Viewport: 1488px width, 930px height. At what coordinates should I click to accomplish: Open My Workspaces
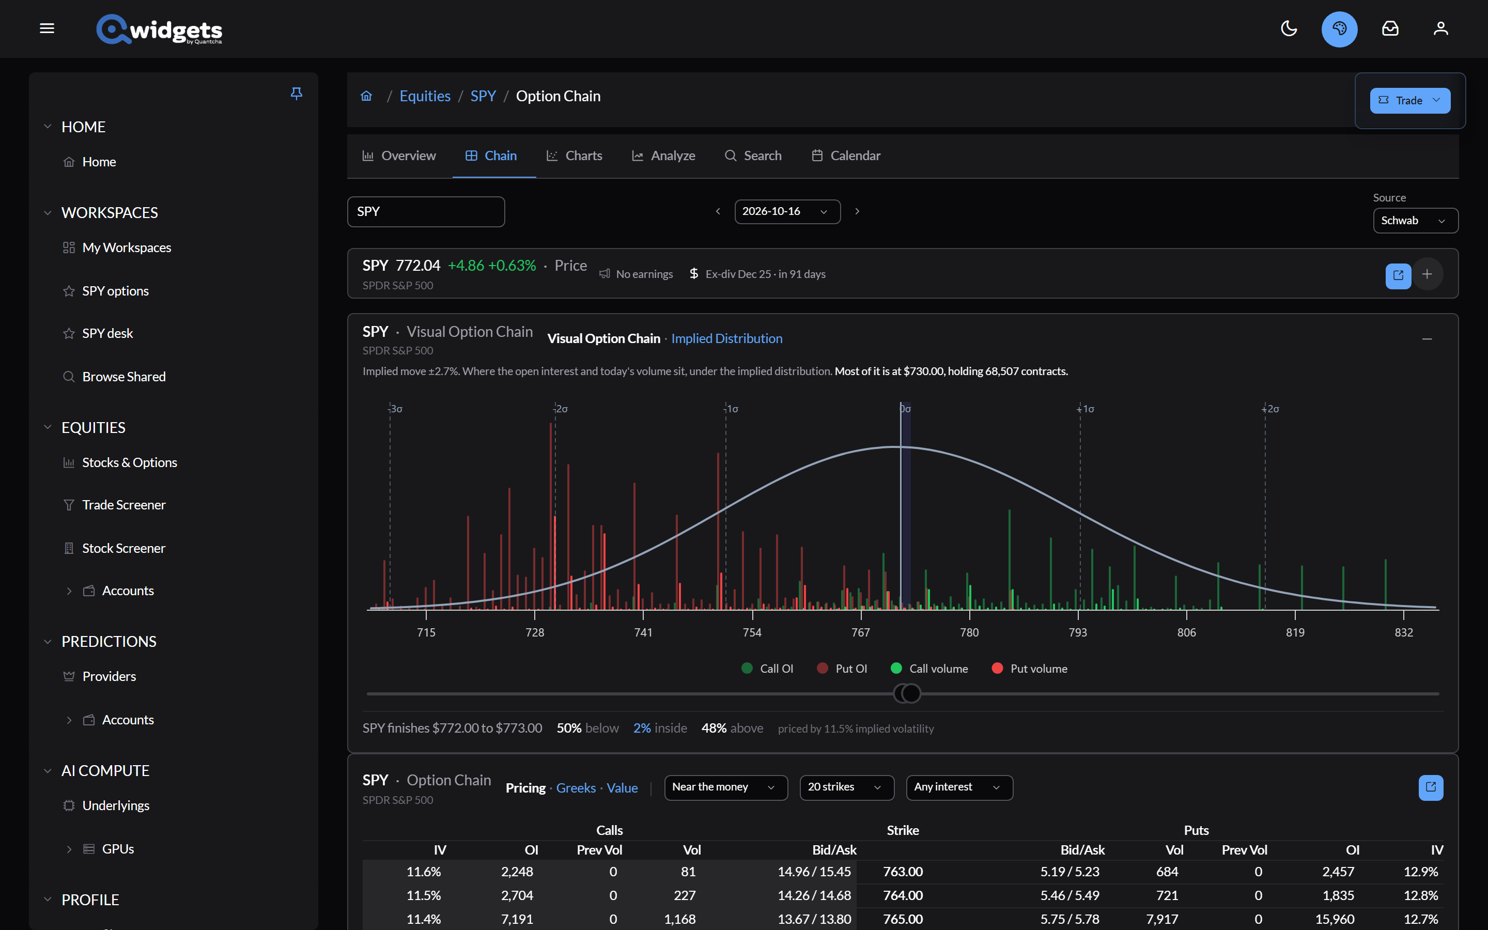pos(127,247)
